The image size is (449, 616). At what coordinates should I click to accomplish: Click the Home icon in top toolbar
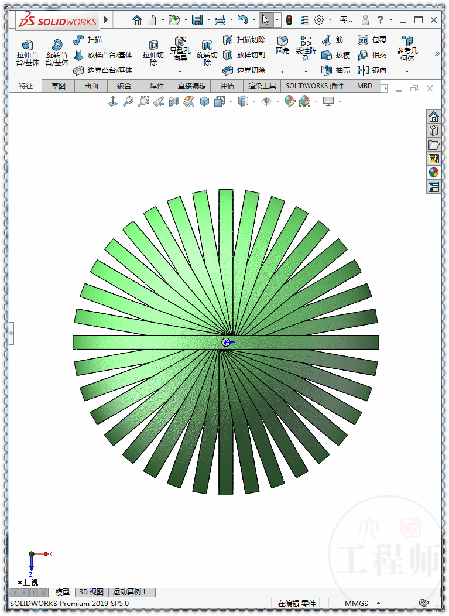pyautogui.click(x=137, y=20)
